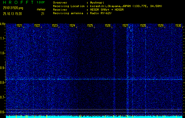Click the Receiving Location label
Image resolution: width=185 pixels, height=118 pixels.
[69, 6]
